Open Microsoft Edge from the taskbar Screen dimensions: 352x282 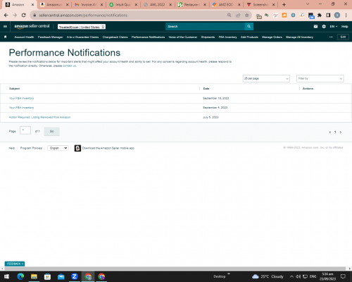coord(20,276)
